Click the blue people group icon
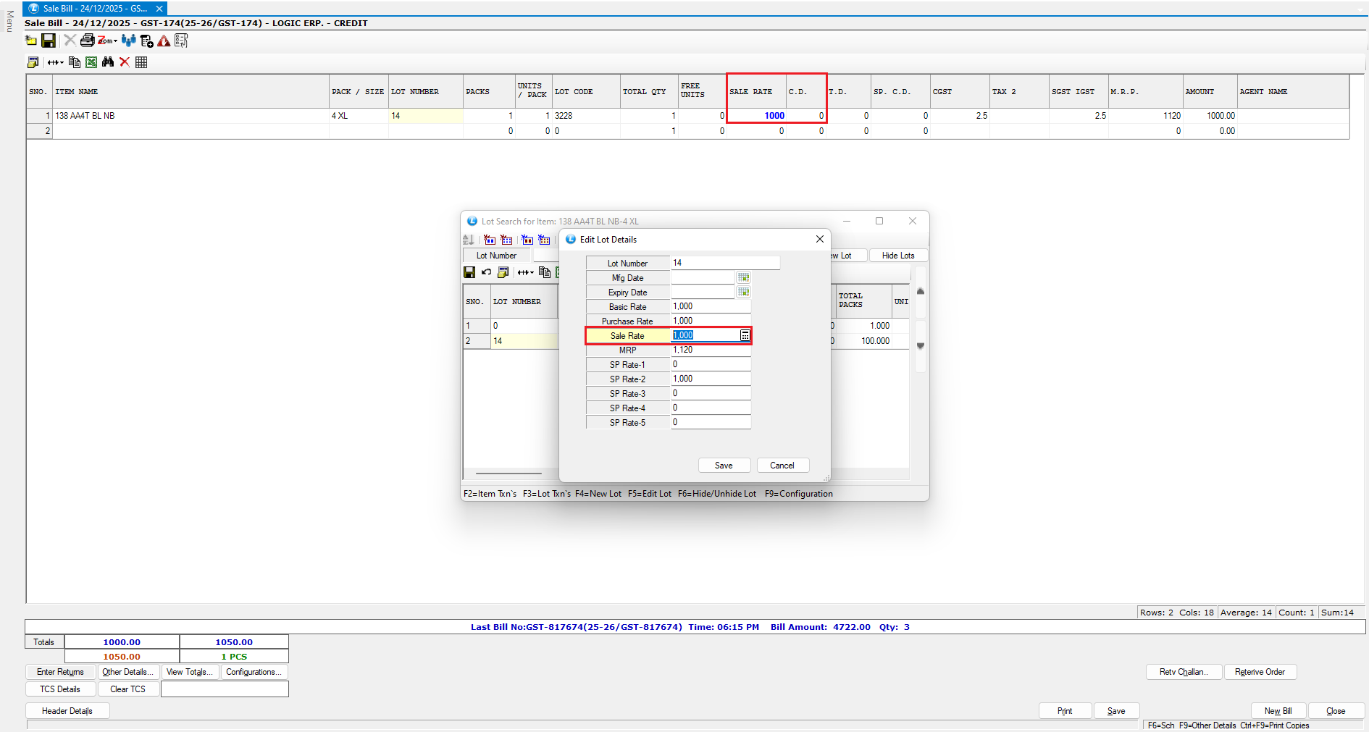This screenshot has height=732, width=1369. (129, 41)
